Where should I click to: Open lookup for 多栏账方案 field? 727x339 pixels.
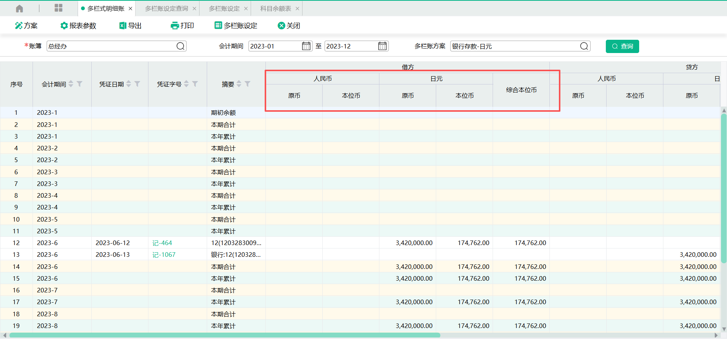click(584, 46)
